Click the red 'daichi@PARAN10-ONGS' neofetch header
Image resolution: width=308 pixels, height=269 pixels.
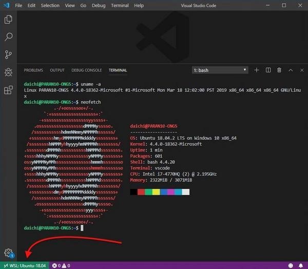coord(153,126)
